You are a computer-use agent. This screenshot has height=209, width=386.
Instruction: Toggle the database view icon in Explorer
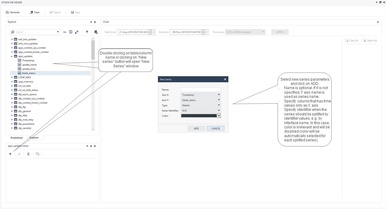coord(96,32)
